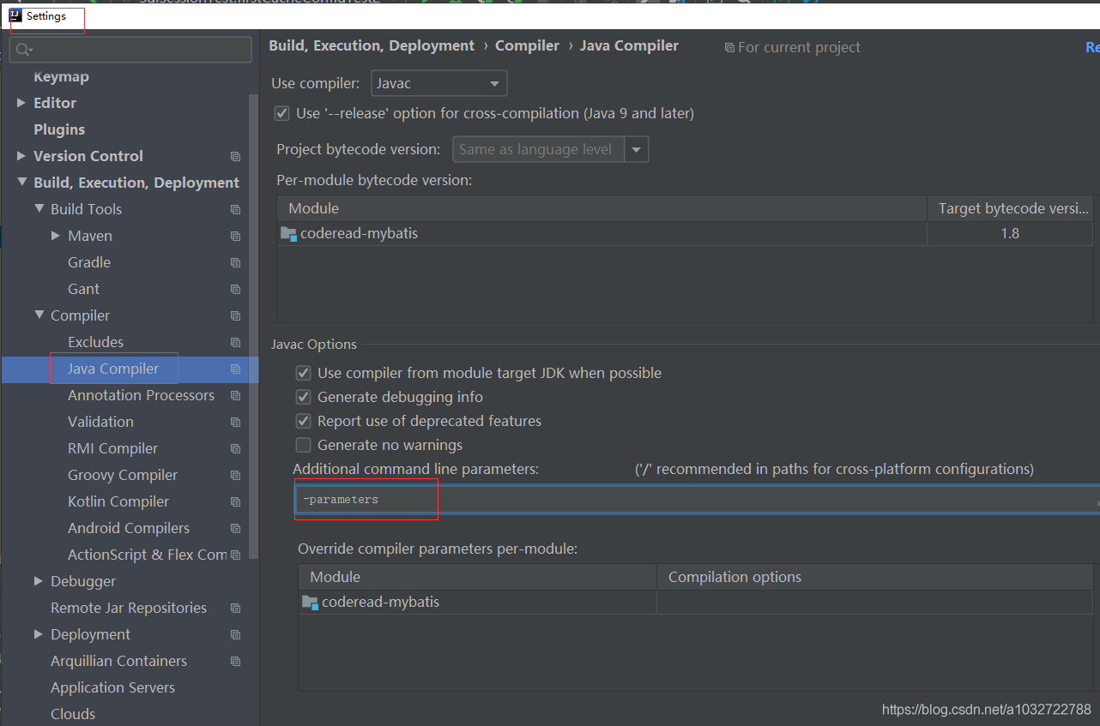Screen dimensions: 1100x726
Task: Click the search magnifier icon in settings
Action: coord(24,50)
